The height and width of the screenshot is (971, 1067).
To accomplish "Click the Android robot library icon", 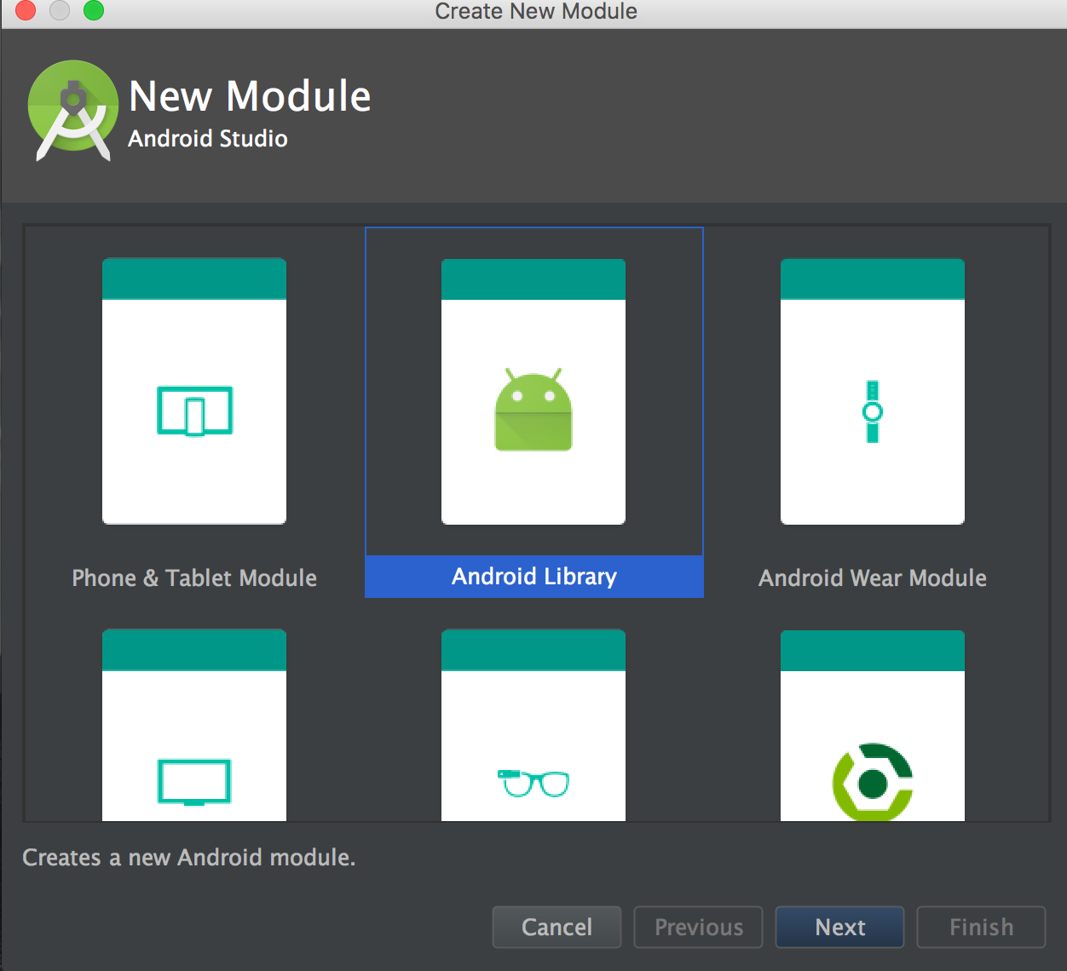I will pyautogui.click(x=533, y=410).
